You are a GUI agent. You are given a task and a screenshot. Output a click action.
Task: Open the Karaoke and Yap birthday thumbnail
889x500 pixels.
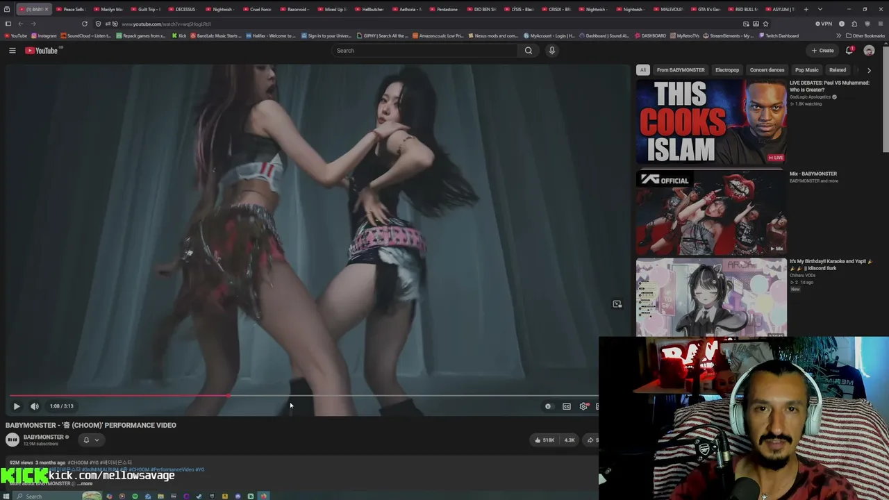(711, 299)
